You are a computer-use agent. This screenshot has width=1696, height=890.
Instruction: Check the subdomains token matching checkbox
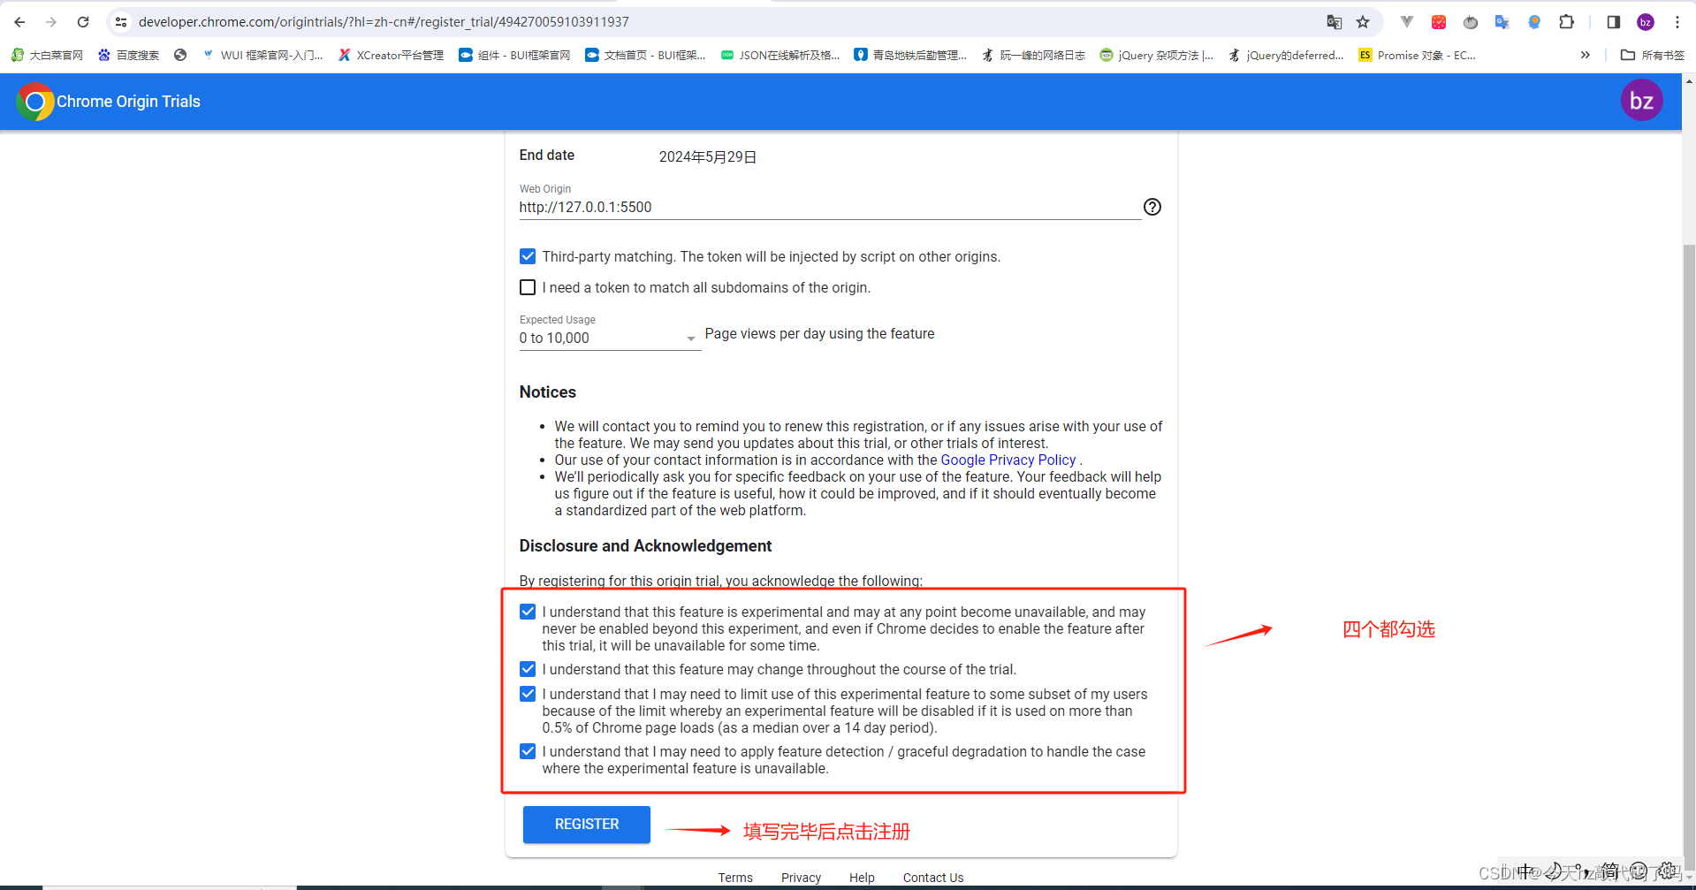528,286
